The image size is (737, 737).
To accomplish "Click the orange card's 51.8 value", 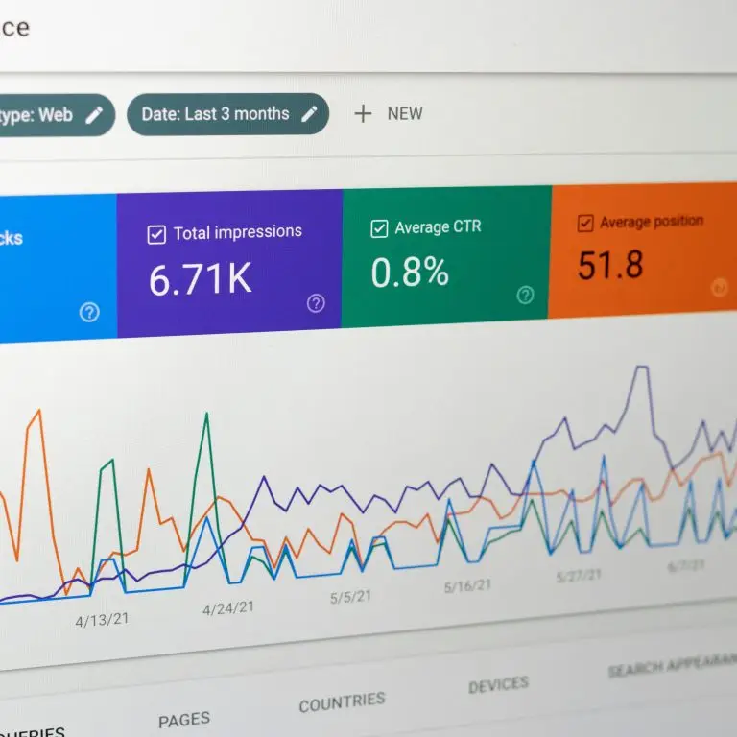I will [609, 266].
